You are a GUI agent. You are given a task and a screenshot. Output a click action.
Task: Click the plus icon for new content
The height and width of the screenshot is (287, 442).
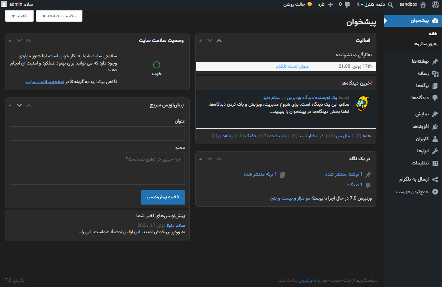tap(330, 5)
